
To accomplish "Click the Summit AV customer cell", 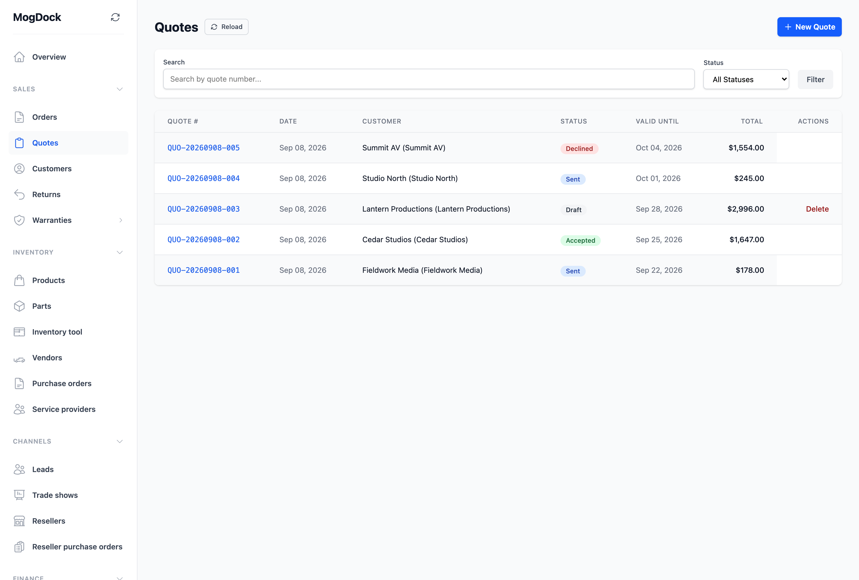I will (x=404, y=148).
